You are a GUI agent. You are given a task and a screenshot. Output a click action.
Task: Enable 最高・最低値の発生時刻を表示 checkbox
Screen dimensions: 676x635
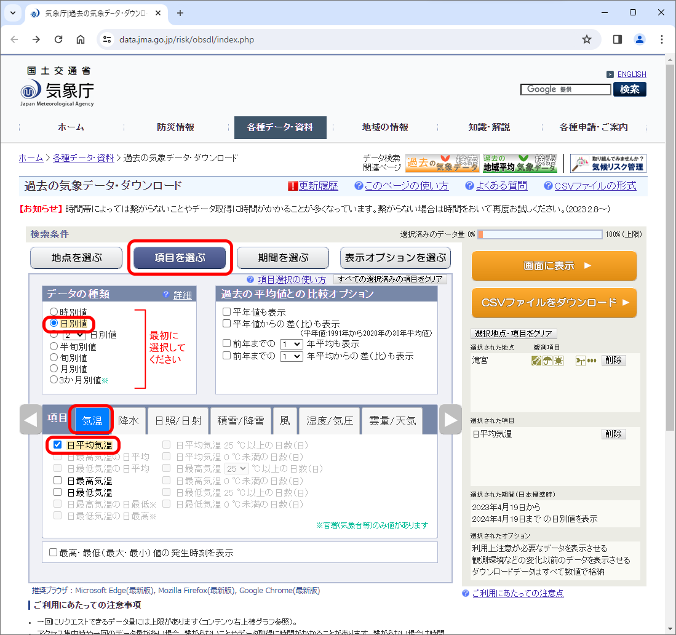[54, 553]
